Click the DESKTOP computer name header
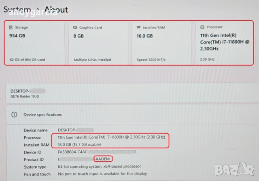Image resolution: width=259 pixels, height=181 pixels. [x=28, y=91]
